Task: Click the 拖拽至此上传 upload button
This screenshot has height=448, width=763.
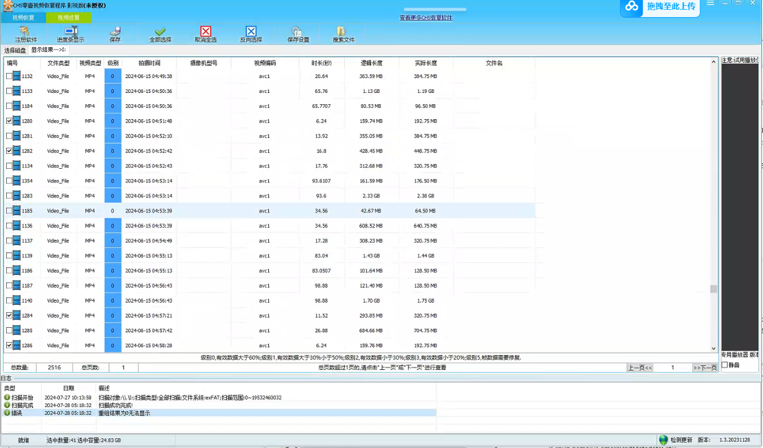Action: click(x=660, y=7)
